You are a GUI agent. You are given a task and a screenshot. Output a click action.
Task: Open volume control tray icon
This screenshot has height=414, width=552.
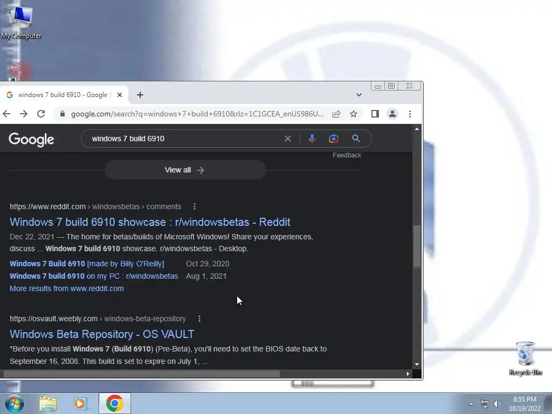(x=498, y=404)
